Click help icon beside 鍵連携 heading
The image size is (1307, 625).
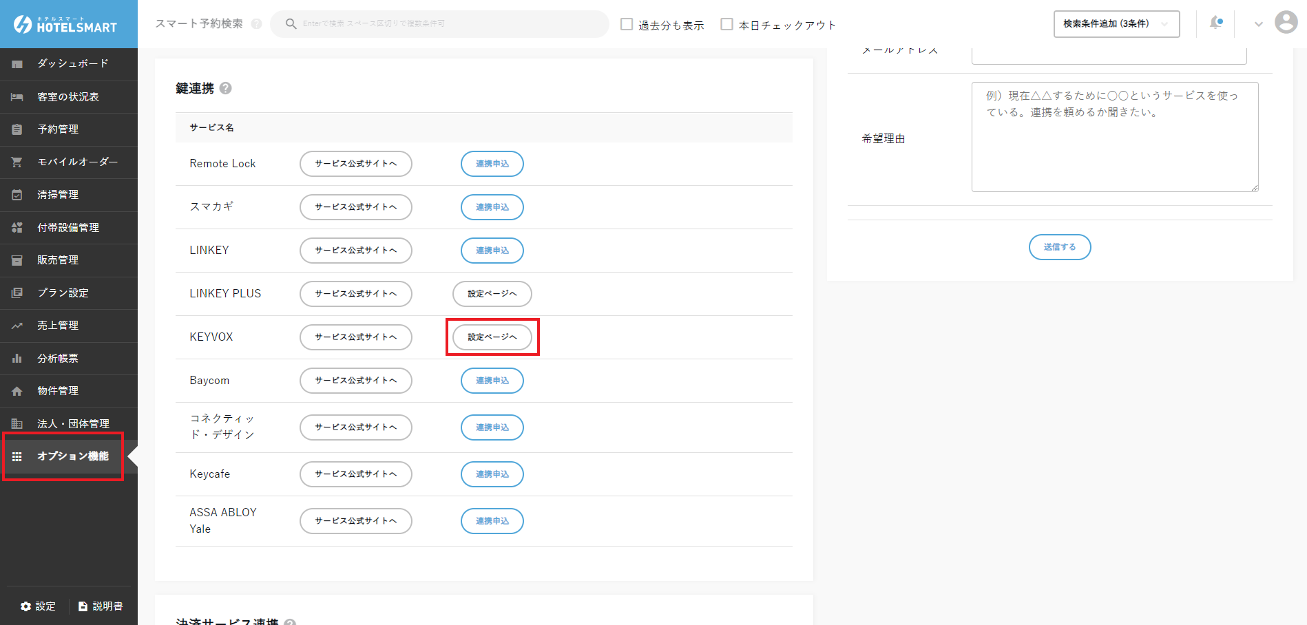[x=225, y=88]
